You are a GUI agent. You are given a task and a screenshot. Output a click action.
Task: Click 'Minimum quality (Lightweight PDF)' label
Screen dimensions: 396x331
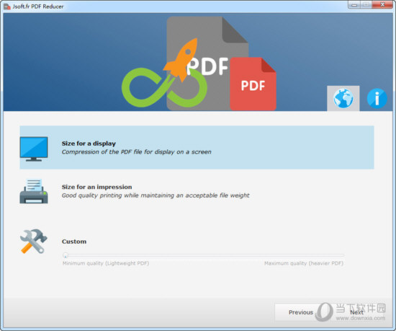(106, 263)
